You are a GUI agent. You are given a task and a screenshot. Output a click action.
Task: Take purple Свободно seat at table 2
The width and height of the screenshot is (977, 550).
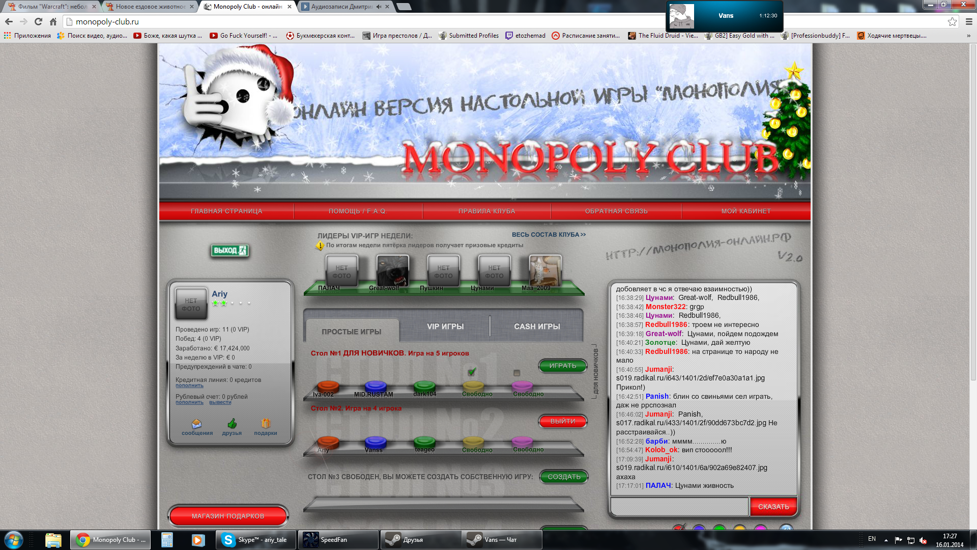522,442
